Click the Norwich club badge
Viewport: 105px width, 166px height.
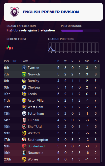pos(24,74)
